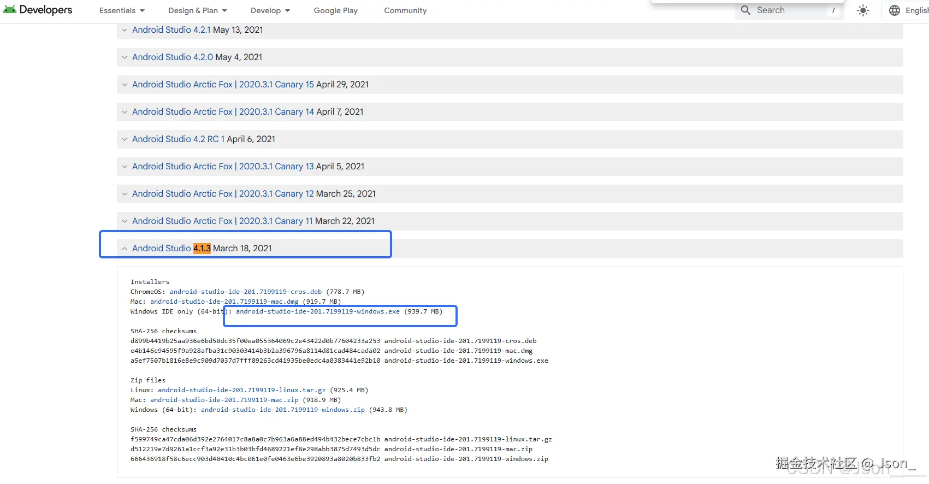Click the search magnifier icon
Image resolution: width=929 pixels, height=484 pixels.
click(x=745, y=10)
